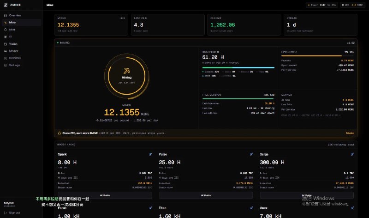Image resolution: width=369 pixels, height=218 pixels.
Task: Click the Pulse 25.00 H value
Action: 170,163
